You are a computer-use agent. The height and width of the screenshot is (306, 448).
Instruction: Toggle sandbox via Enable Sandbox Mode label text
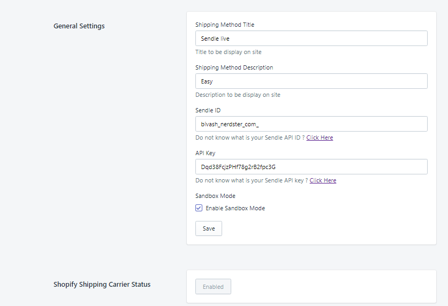click(235, 208)
